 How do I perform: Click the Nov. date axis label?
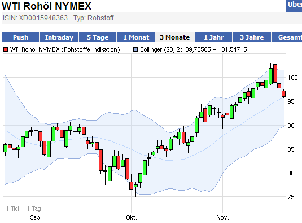[x=222, y=217]
